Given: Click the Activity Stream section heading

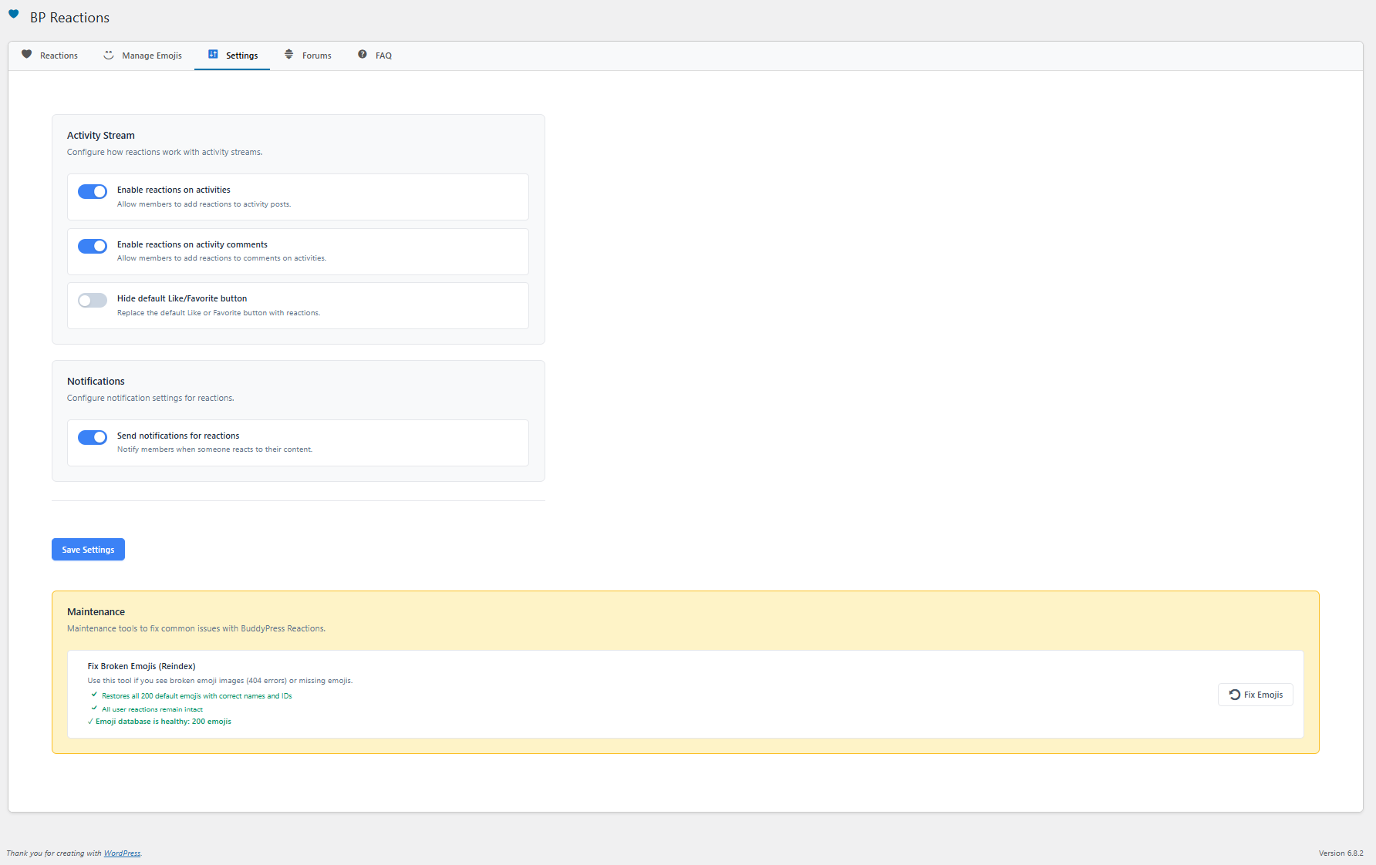Looking at the screenshot, I should tap(101, 135).
